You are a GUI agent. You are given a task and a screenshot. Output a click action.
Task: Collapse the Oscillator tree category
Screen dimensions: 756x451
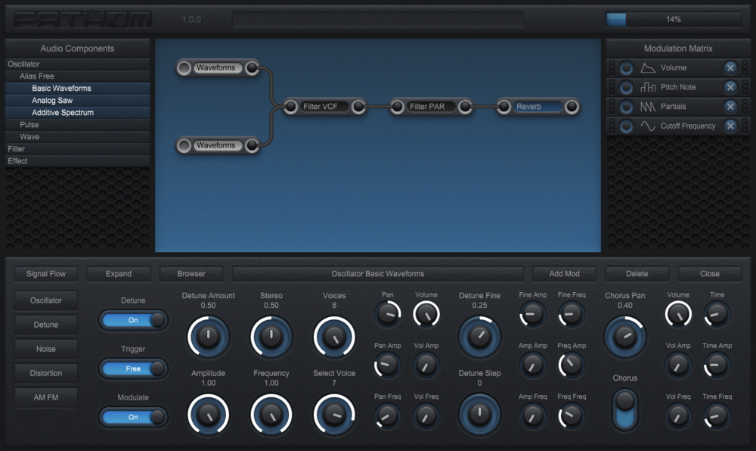pyautogui.click(x=77, y=64)
